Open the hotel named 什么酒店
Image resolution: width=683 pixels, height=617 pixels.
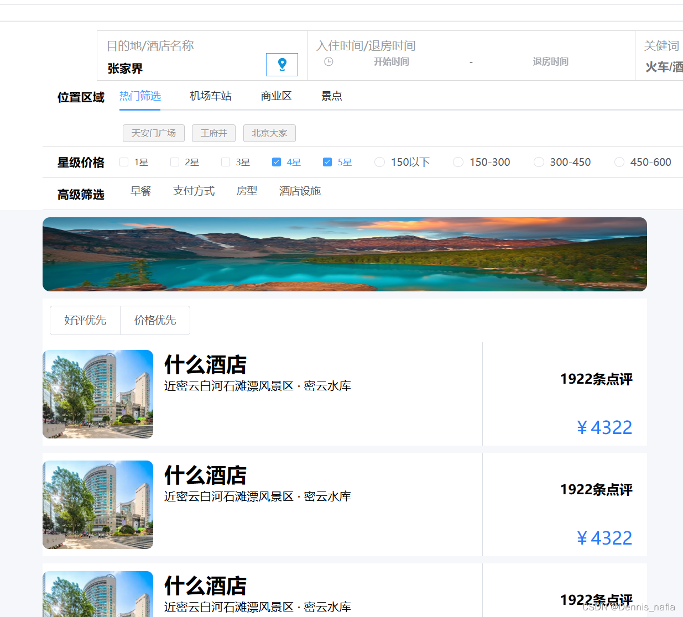pos(206,365)
